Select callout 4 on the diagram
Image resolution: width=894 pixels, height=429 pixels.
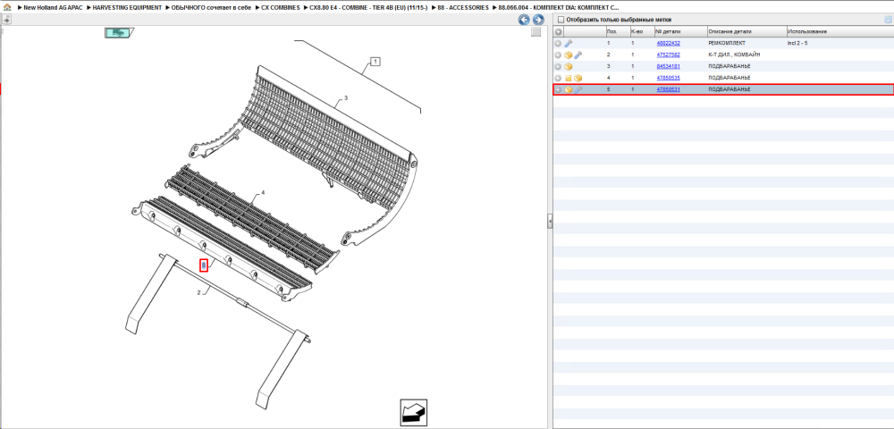[263, 193]
